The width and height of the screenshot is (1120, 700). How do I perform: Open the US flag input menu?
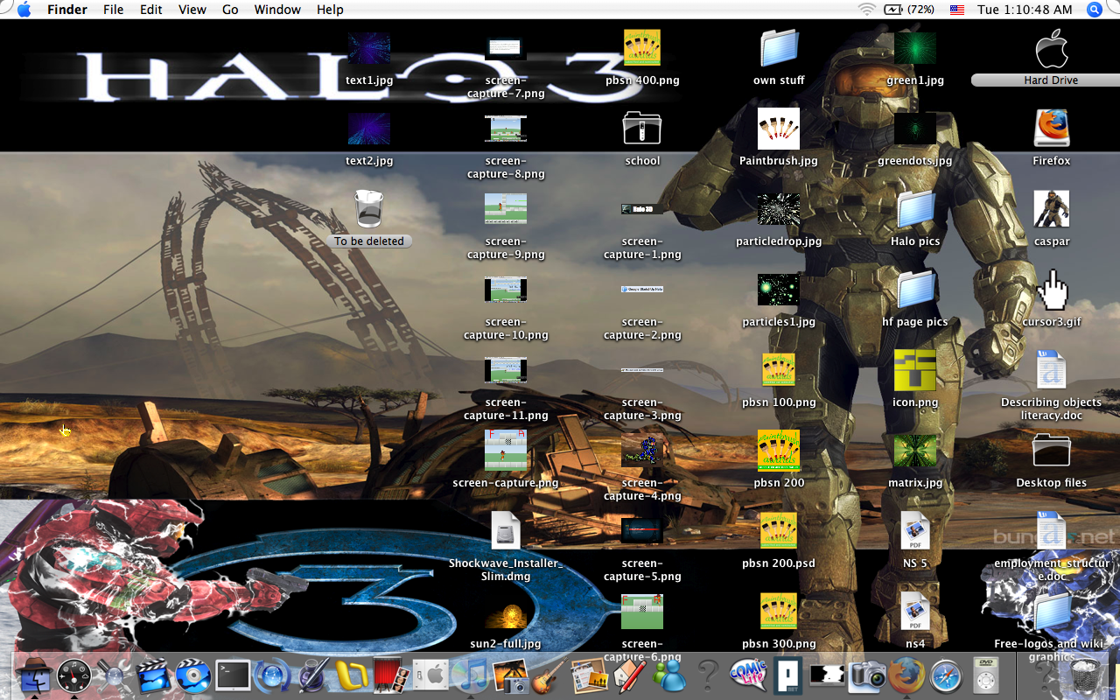pyautogui.click(x=957, y=10)
